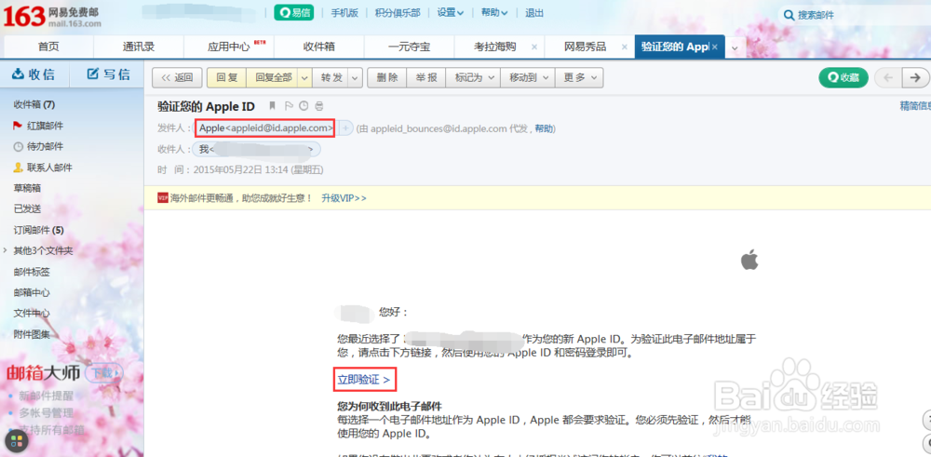Click 回复全部 reply all button
Viewport: 931px width, 457px height.
coord(273,78)
